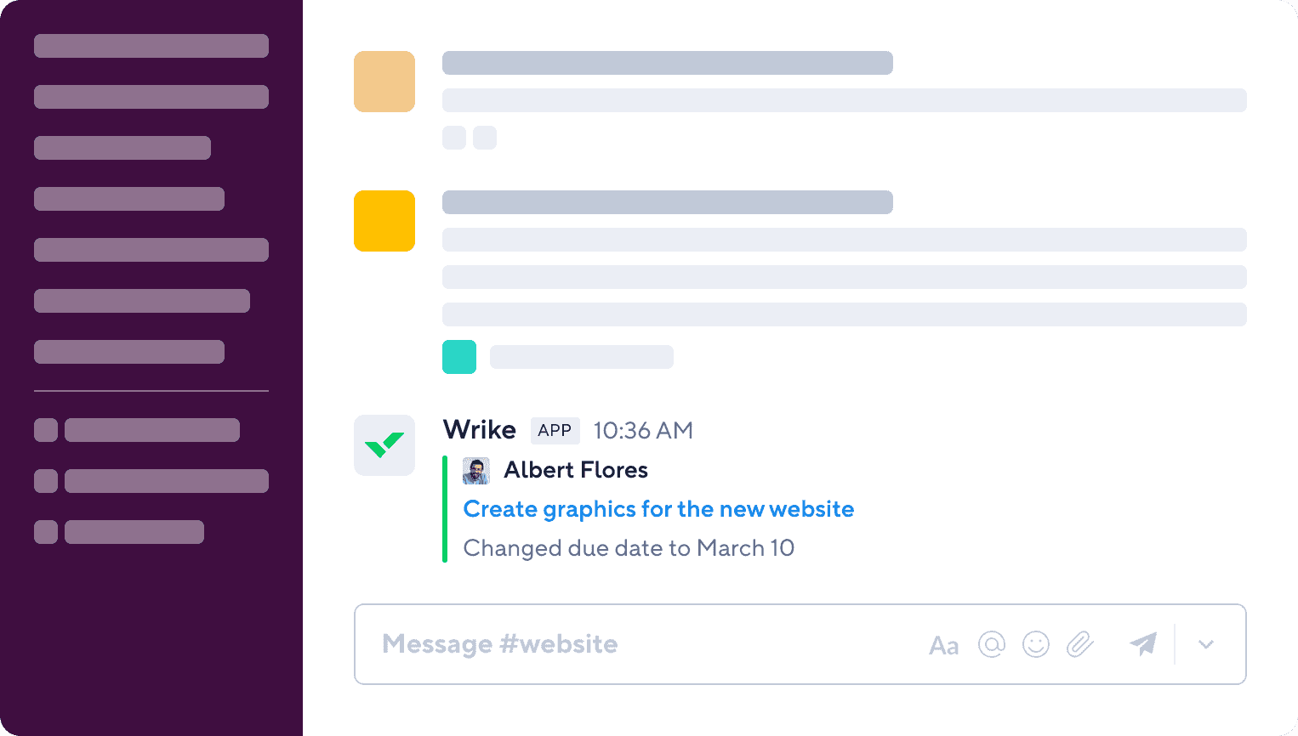Click the orange avatar of the first message
1298x736 pixels.
384,81
